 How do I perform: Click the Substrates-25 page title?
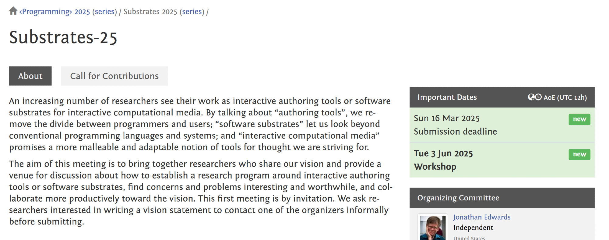pos(63,38)
